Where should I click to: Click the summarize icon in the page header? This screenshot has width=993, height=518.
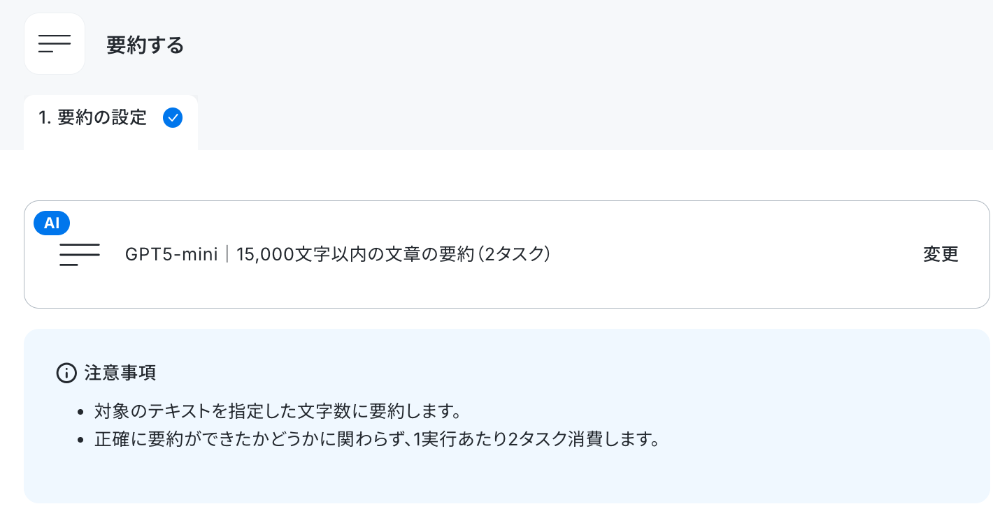55,44
